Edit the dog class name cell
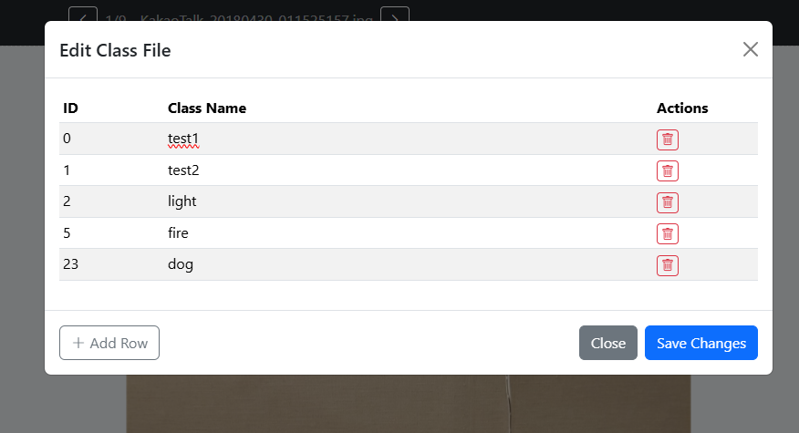 pyautogui.click(x=408, y=264)
